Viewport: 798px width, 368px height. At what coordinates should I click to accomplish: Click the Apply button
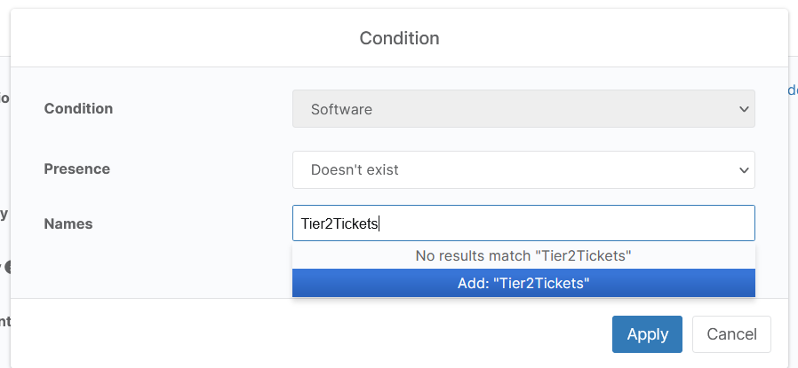click(x=647, y=334)
